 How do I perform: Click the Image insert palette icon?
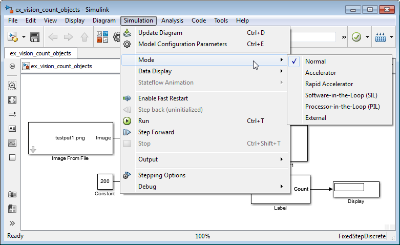[x=12, y=143]
